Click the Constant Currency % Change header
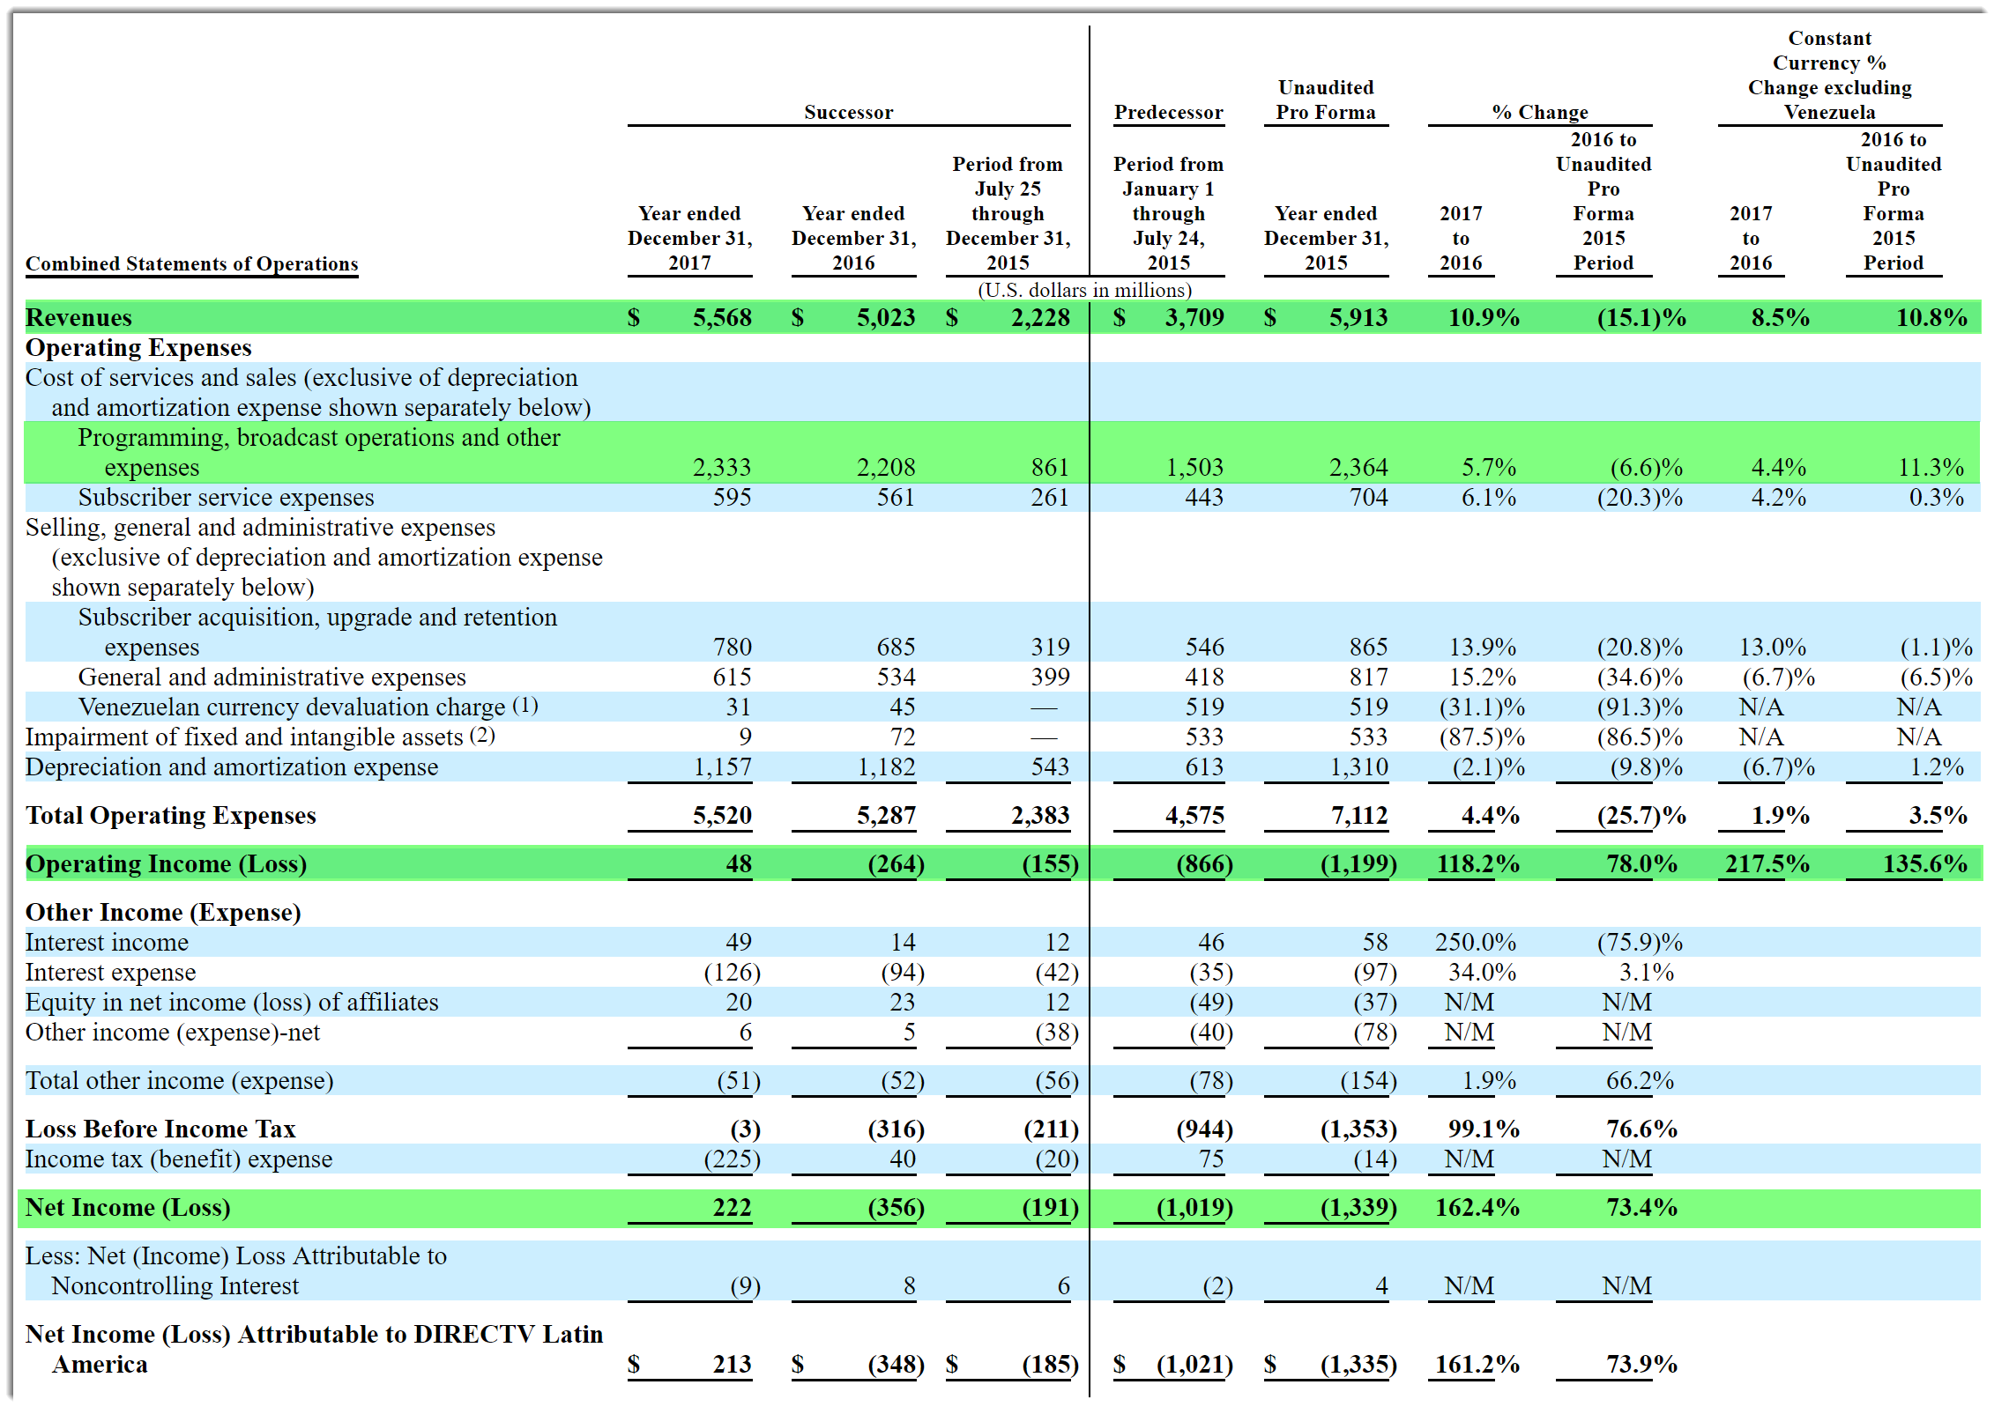1994x1407 pixels. [1829, 75]
